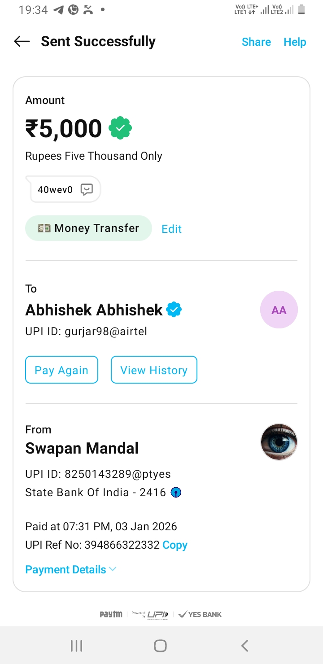Tap the message bubble icon beside 40wev0

[87, 189]
